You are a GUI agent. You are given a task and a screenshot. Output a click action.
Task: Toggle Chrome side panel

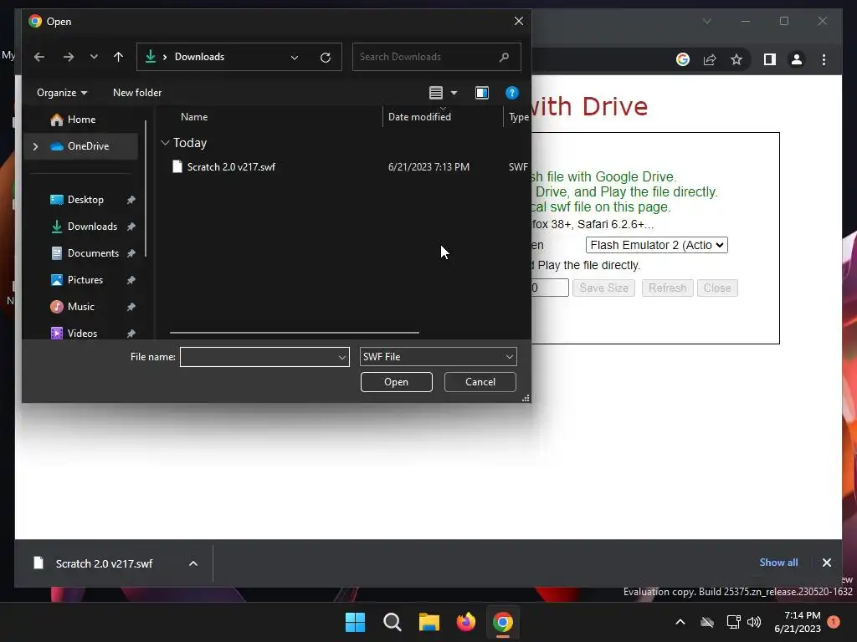tap(770, 59)
